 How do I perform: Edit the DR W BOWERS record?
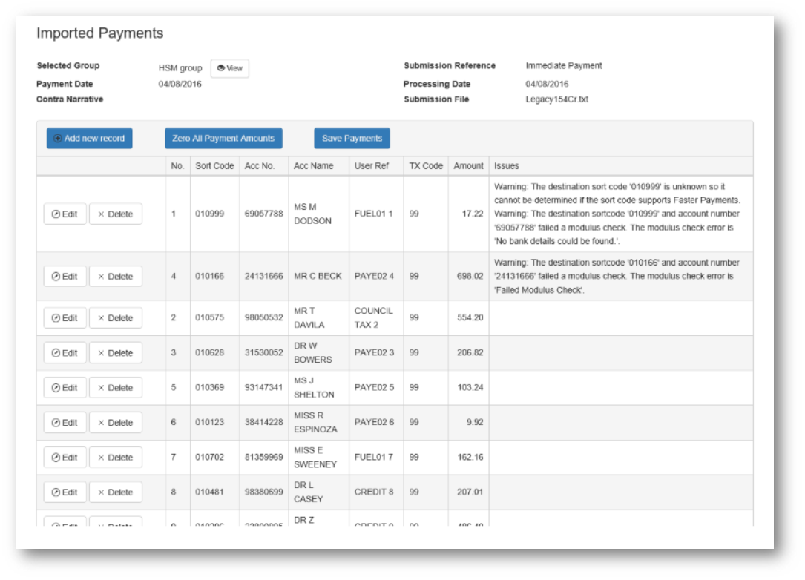(x=65, y=353)
